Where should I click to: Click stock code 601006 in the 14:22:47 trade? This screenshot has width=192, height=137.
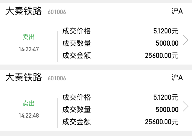pos(57,12)
